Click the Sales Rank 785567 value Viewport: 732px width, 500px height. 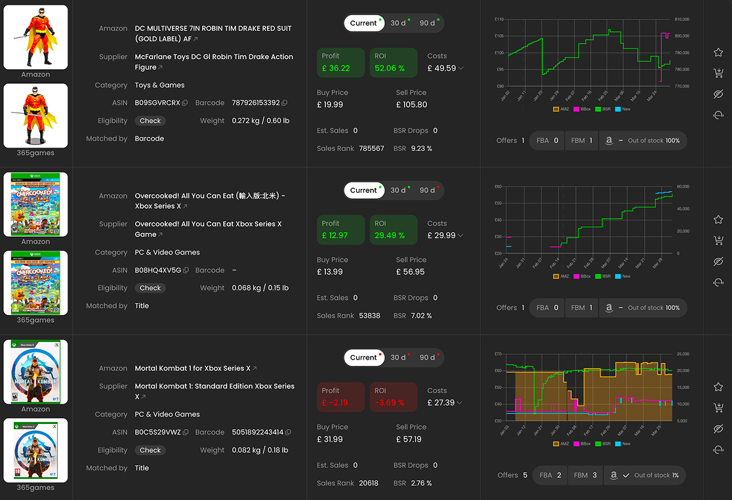click(x=372, y=148)
